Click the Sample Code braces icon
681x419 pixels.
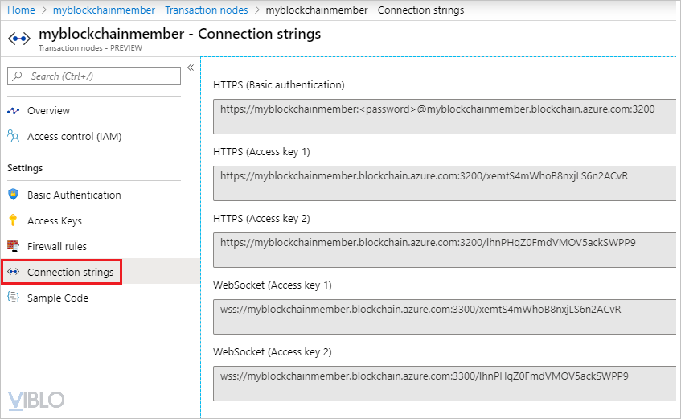point(13,298)
